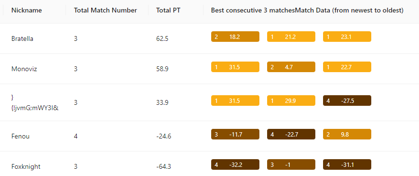Click the Foxknight nickname

coord(26,167)
